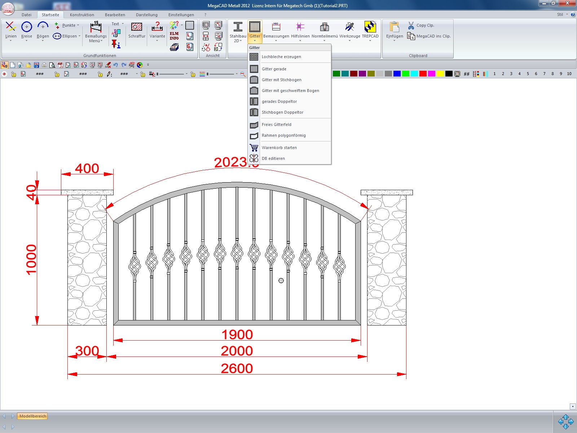
Task: Pick the blue color swatch
Action: tap(397, 74)
